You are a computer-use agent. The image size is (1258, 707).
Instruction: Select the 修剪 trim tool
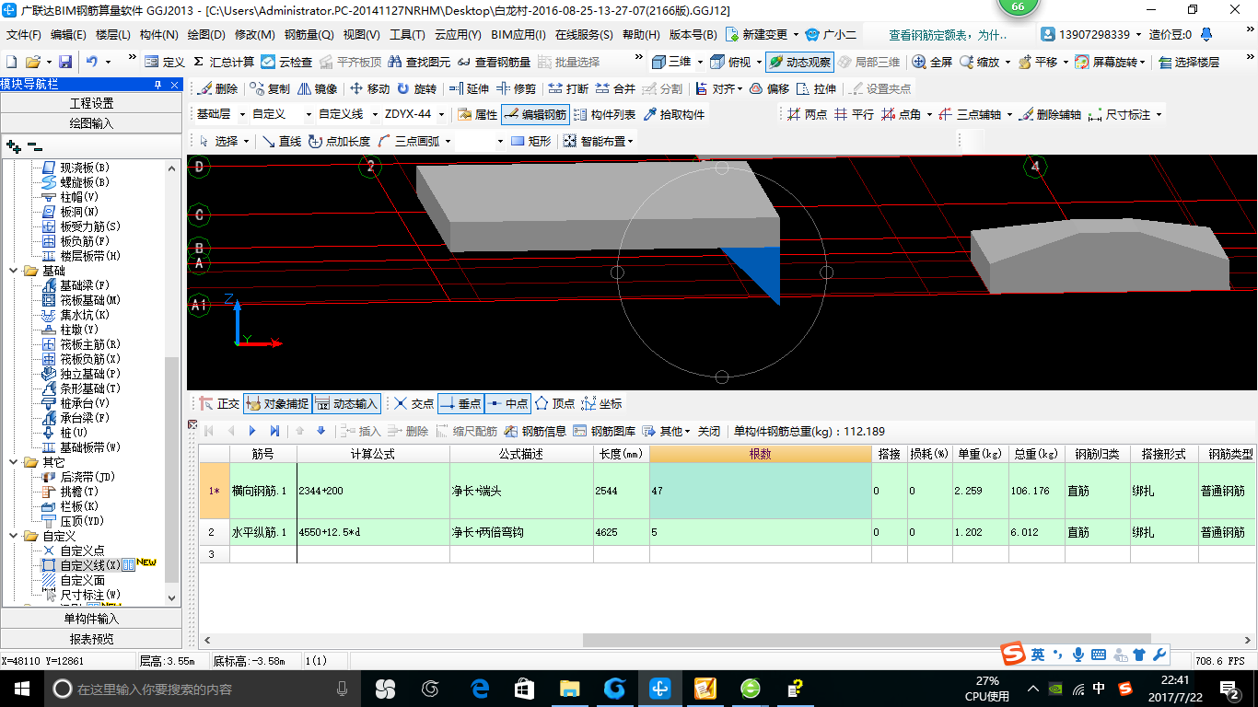click(516, 89)
